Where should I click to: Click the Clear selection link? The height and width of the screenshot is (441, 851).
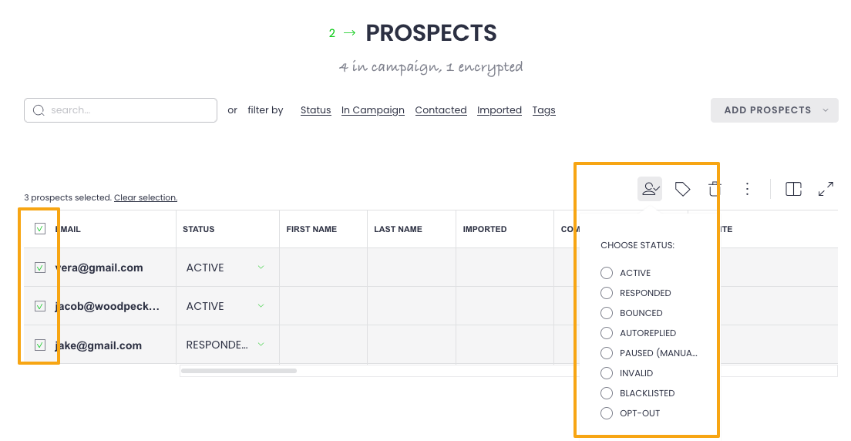(146, 197)
